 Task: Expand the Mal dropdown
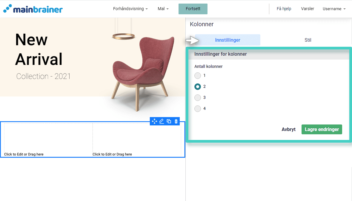point(163,9)
